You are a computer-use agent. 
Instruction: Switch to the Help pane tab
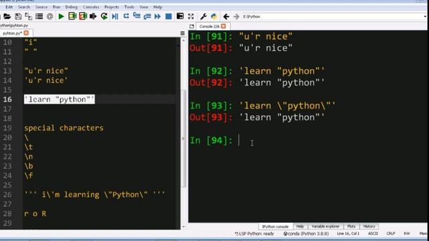[x=300, y=226]
